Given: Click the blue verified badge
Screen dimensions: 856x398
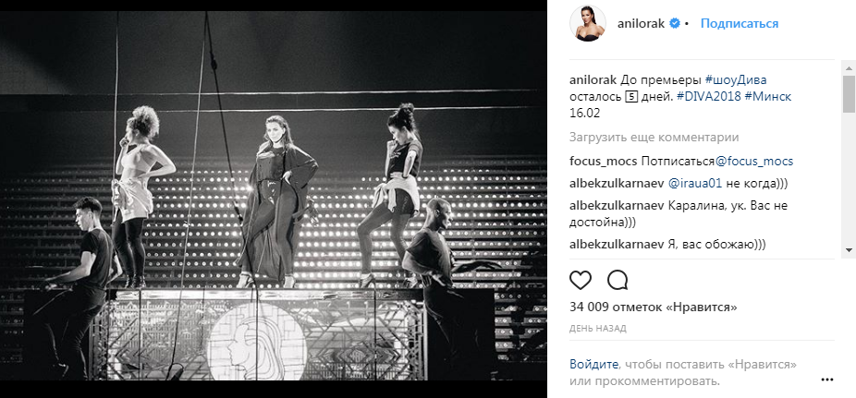Looking at the screenshot, I should coord(675,23).
